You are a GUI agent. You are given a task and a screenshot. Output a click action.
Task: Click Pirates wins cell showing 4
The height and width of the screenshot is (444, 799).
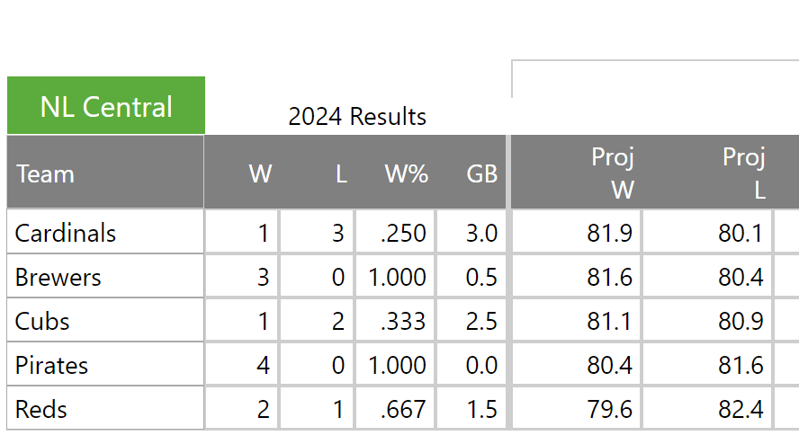click(242, 365)
